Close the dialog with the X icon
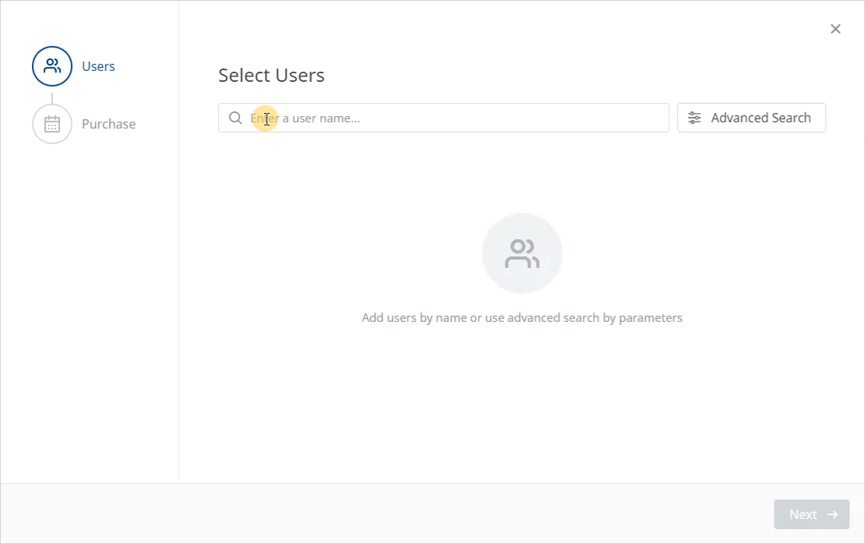Screen dimensions: 865x544 tap(835, 29)
